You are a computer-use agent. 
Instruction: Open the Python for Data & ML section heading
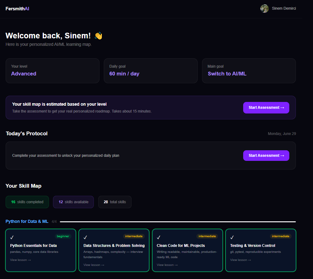click(27, 222)
